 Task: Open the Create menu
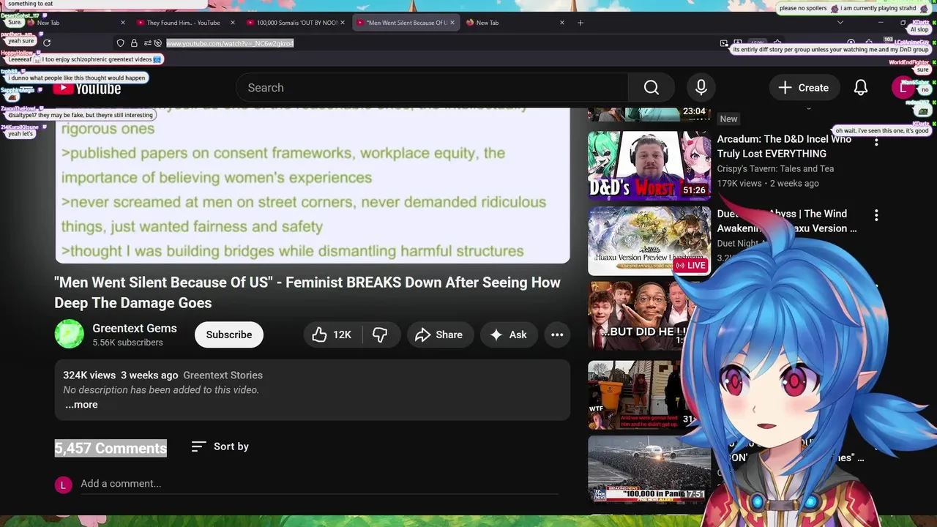click(x=803, y=88)
